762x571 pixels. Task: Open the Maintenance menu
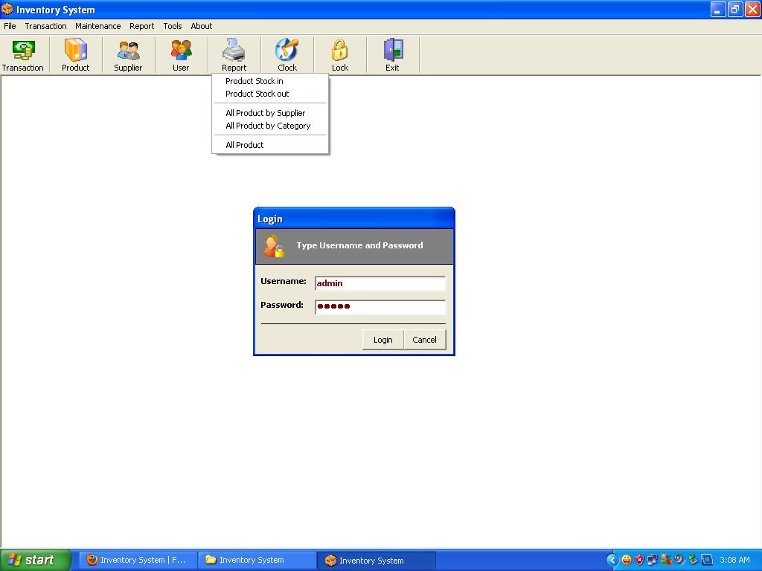point(97,26)
